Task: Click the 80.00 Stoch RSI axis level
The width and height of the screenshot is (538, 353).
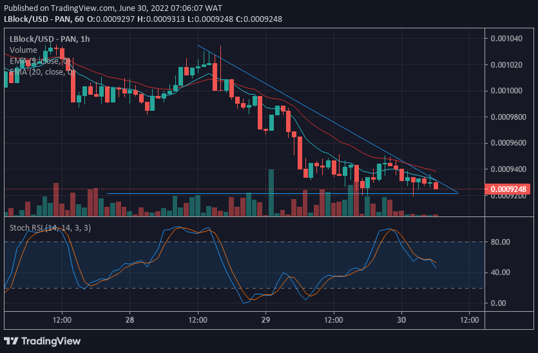Action: (500, 242)
